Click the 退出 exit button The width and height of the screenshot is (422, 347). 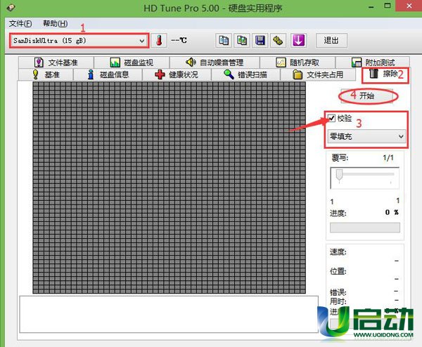coord(331,41)
